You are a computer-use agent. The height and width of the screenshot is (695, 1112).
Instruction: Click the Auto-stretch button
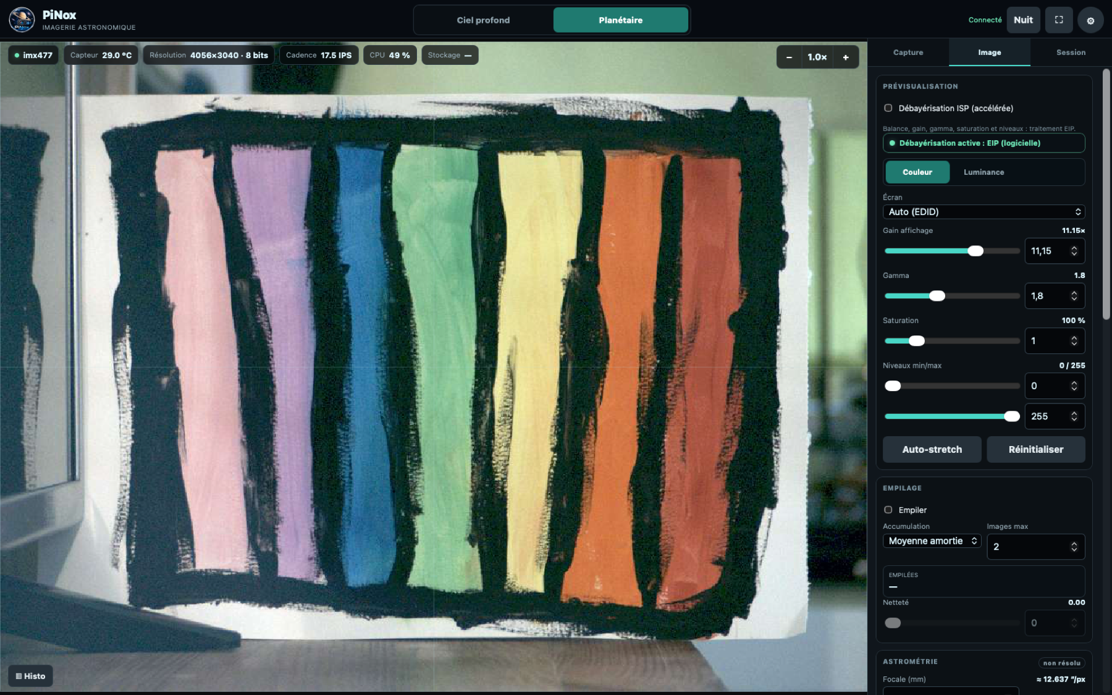(x=932, y=449)
